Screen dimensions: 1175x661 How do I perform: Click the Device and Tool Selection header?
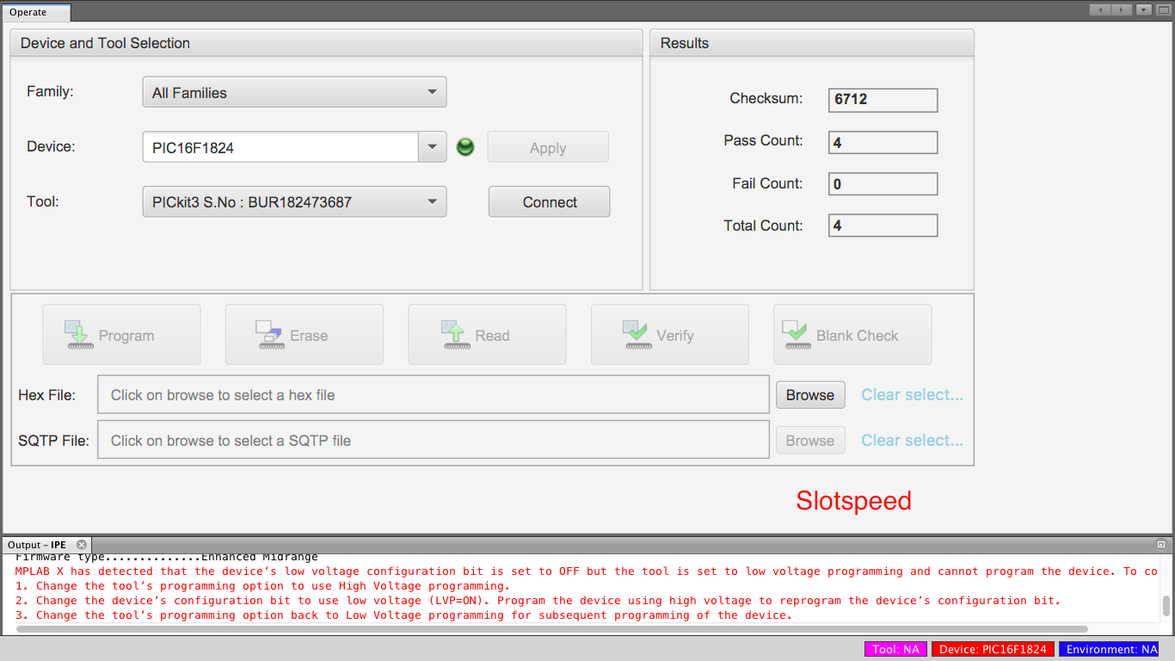point(326,43)
